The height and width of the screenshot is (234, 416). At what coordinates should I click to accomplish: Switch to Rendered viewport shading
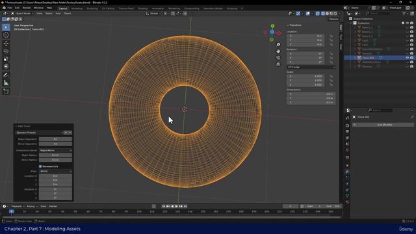(x=335, y=13)
